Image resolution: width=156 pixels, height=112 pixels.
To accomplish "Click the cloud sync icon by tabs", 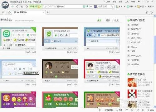I will click(x=9, y=12).
